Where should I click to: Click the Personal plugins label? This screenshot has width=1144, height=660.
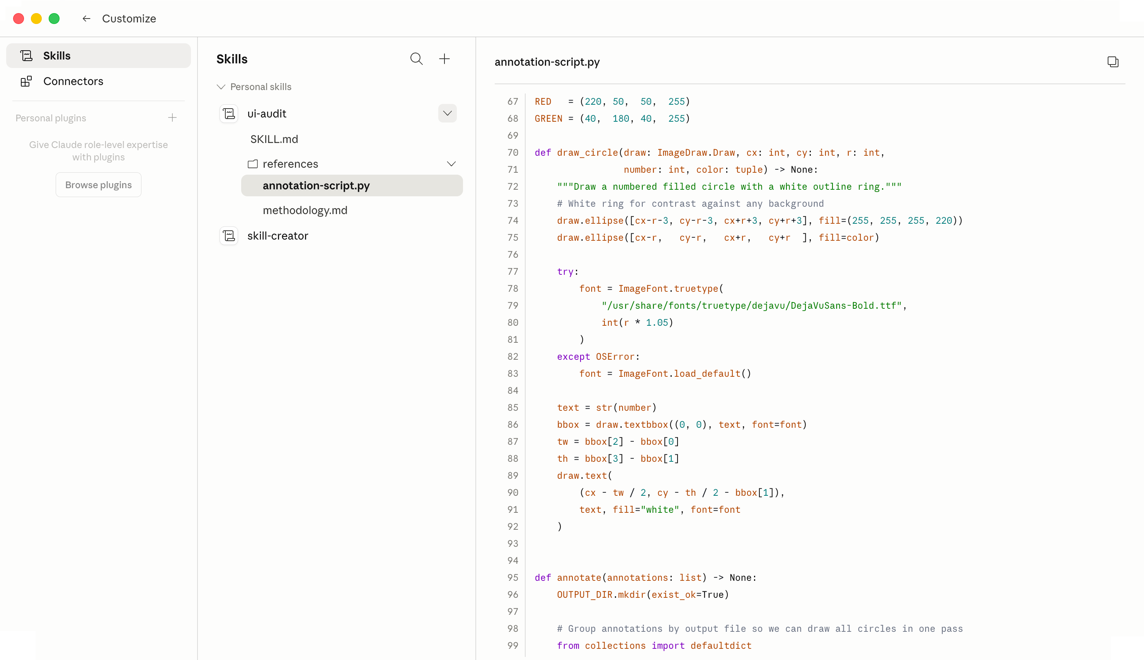coord(51,118)
